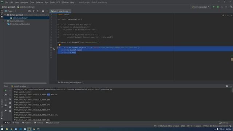Image resolution: width=233 pixels, height=131 pixels.
Task: Open Run panel settings gear
Action: [227, 86]
